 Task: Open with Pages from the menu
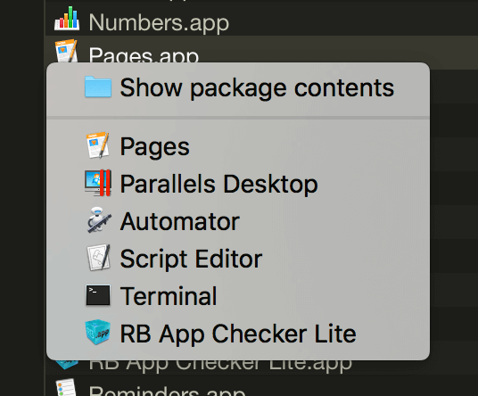click(x=238, y=146)
